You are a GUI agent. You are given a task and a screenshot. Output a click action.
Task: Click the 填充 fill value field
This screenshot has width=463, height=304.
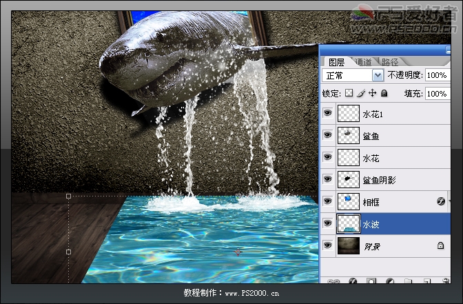tap(438, 94)
